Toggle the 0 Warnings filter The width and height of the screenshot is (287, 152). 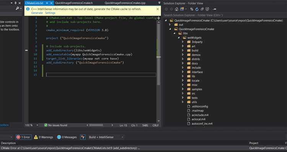point(44,137)
